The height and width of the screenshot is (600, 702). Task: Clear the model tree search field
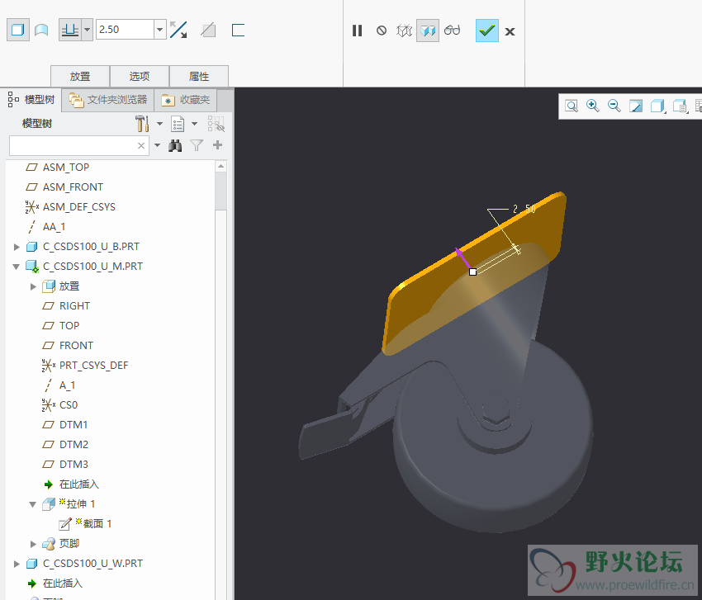[141, 145]
